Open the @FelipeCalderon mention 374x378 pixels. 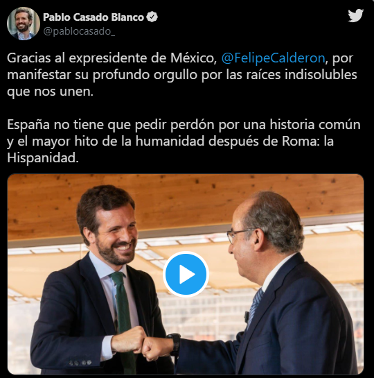point(273,58)
